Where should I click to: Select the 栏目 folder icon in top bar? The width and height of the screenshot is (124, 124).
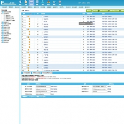click(x=32, y=2)
